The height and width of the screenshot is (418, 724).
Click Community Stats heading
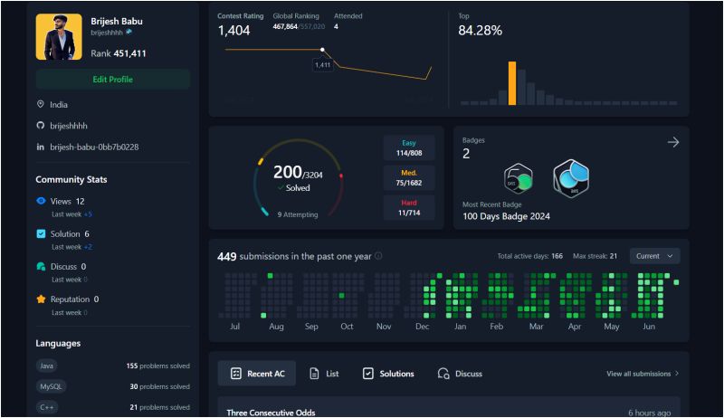pyautogui.click(x=71, y=179)
